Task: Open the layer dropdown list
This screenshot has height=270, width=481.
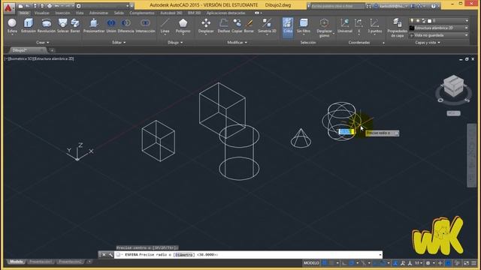Action: point(438,21)
